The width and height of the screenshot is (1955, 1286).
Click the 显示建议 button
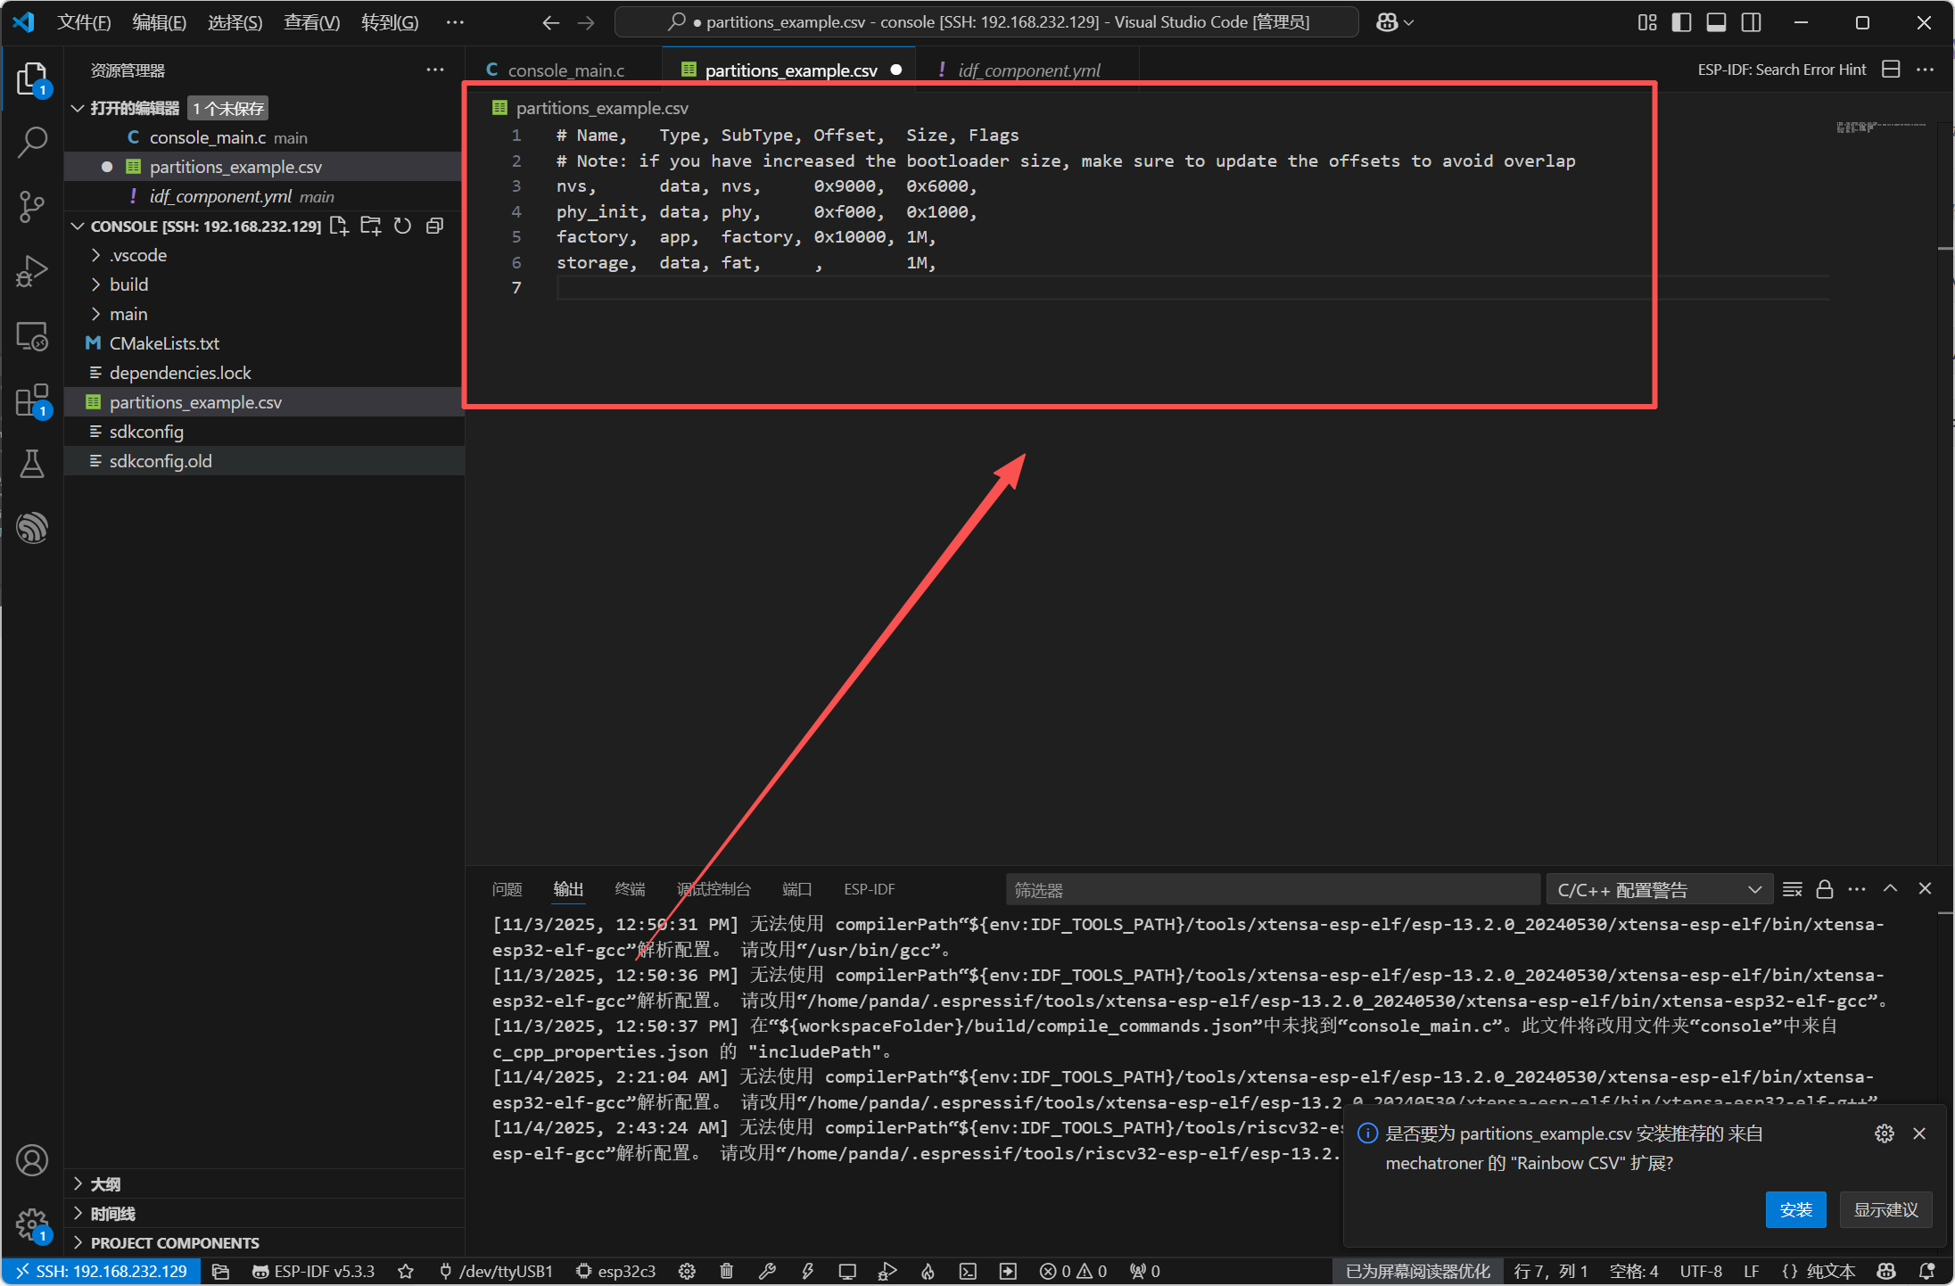(x=1885, y=1209)
